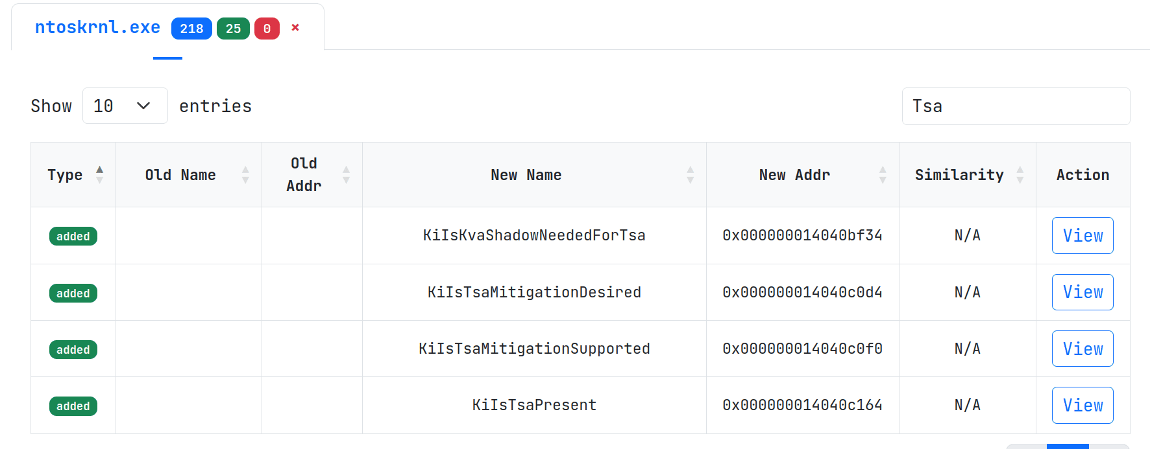1150x449 pixels.
Task: Close the ntoskrnl.exe tab
Action: (x=295, y=27)
